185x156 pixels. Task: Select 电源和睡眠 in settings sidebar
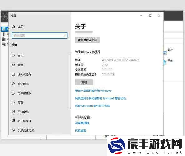point(24,93)
